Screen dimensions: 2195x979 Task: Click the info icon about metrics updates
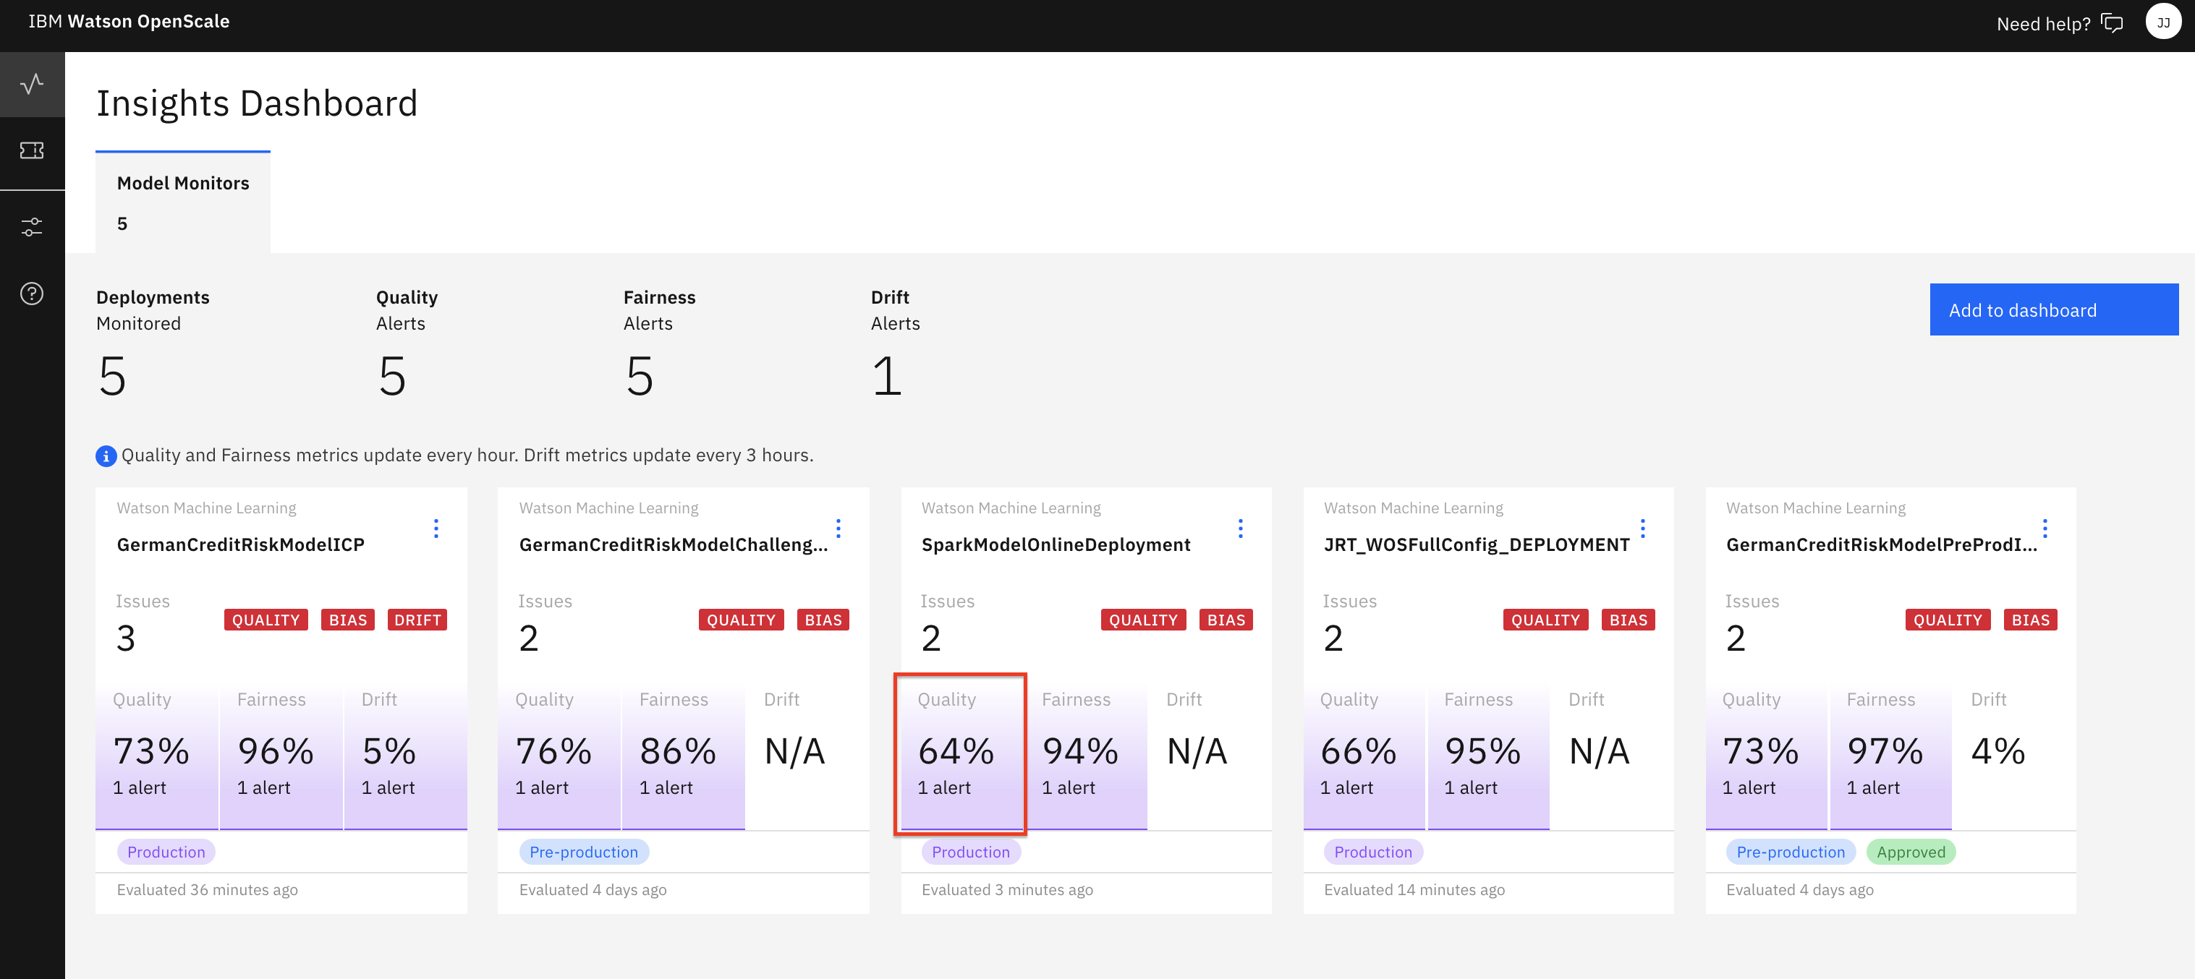[x=106, y=456]
